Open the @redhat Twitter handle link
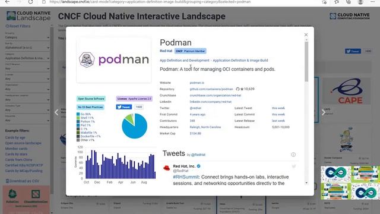 point(195,108)
